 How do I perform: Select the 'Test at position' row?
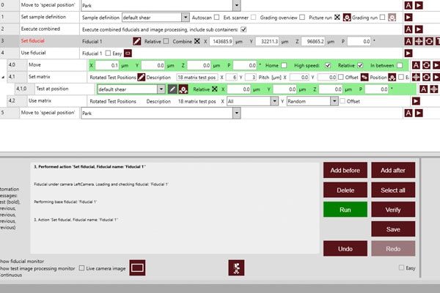coord(51,89)
